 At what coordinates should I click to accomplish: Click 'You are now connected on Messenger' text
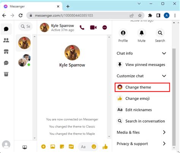72,119
